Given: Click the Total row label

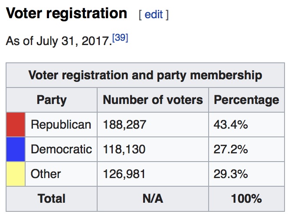Looking at the screenshot, I should click(x=52, y=199).
